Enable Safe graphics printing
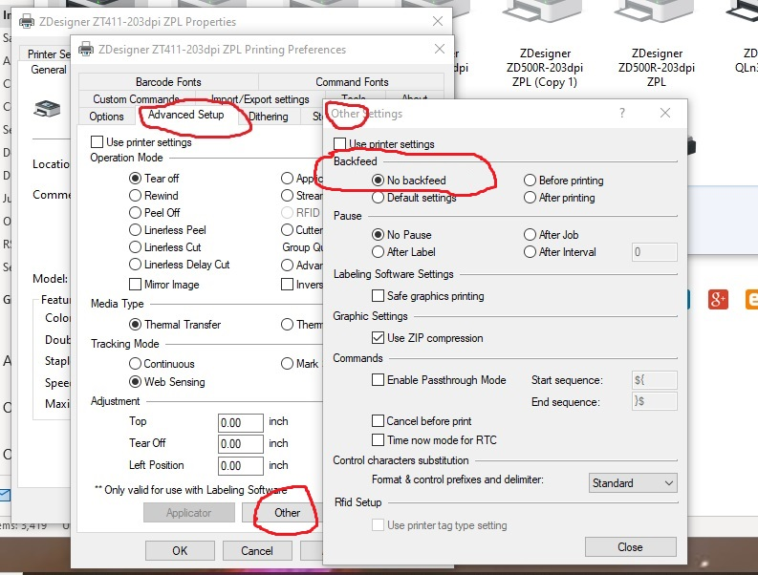Viewport: 758px width, 575px height. (378, 296)
